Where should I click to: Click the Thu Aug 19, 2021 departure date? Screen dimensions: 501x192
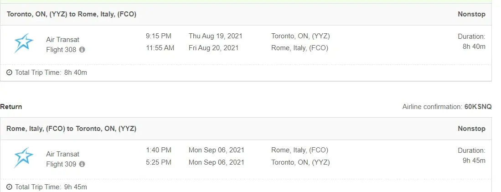(x=216, y=36)
